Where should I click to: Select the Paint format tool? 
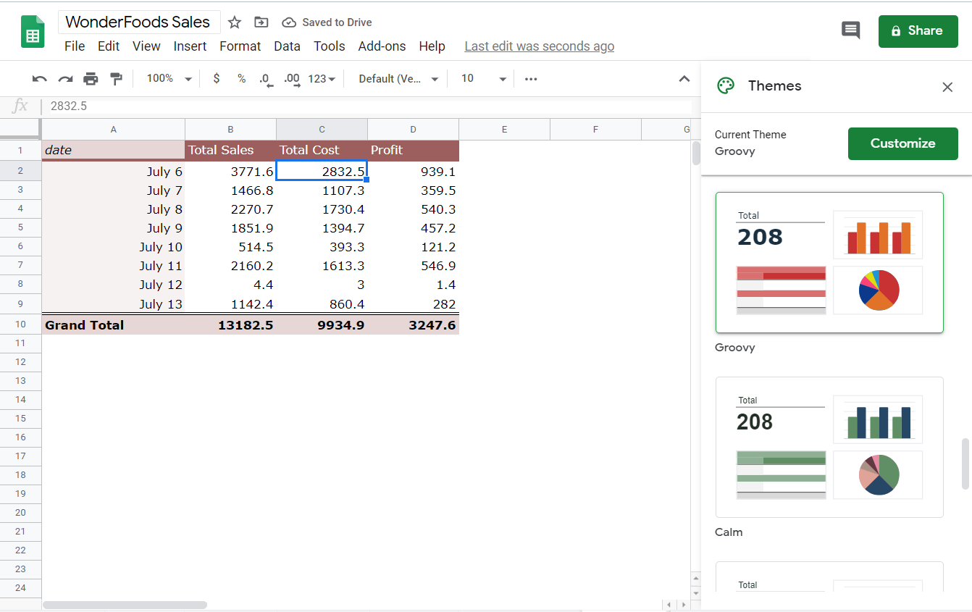(x=116, y=78)
